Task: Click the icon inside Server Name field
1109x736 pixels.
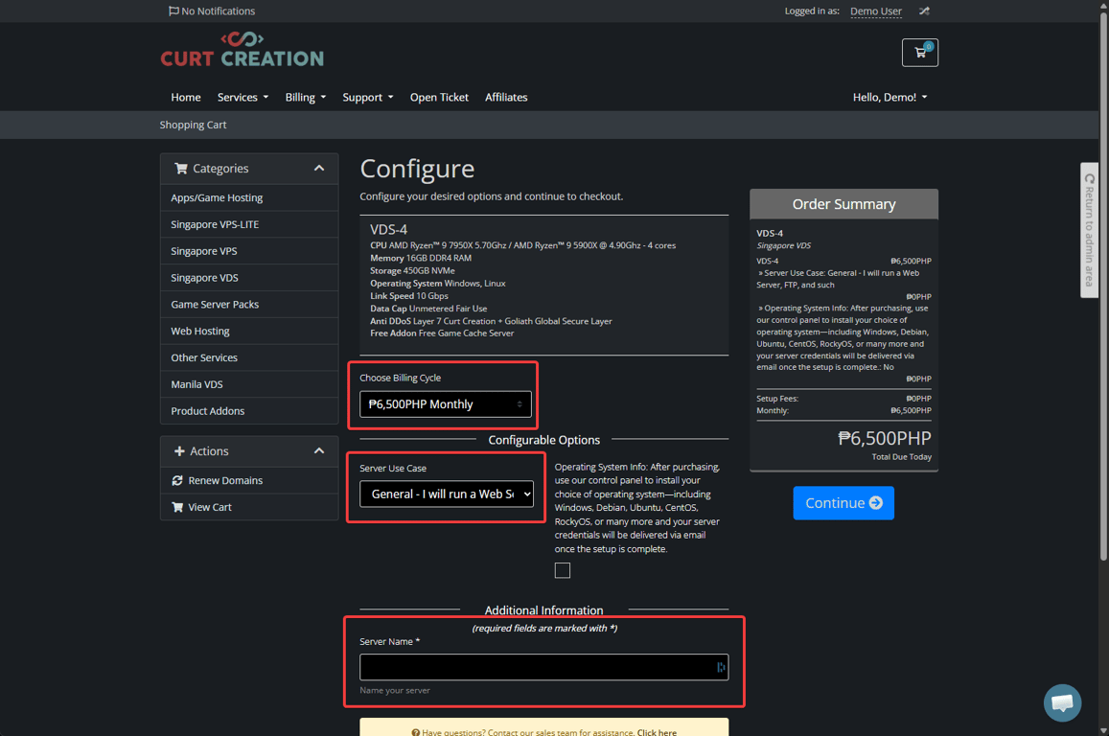Action: (x=721, y=667)
